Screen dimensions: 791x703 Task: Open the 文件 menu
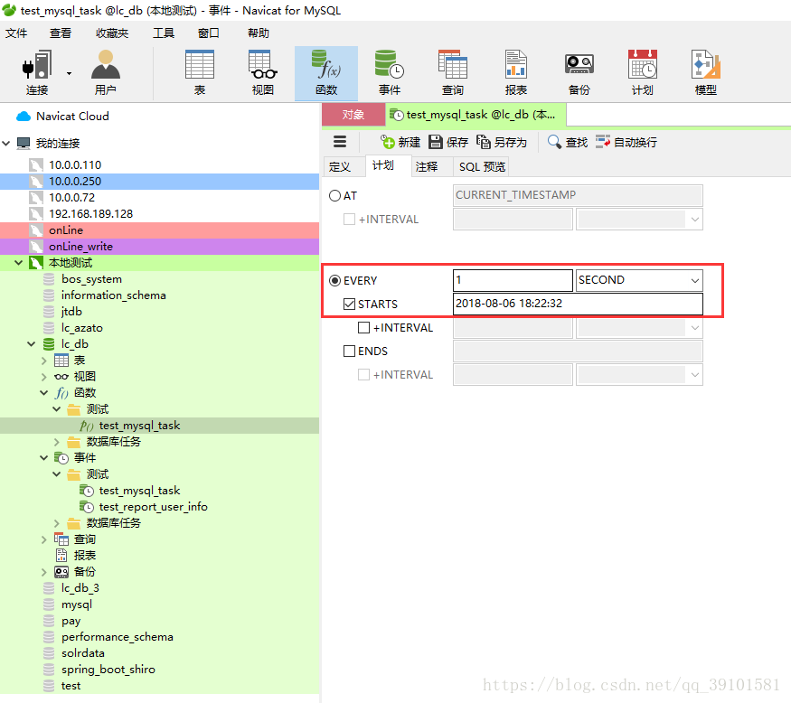pyautogui.click(x=16, y=33)
